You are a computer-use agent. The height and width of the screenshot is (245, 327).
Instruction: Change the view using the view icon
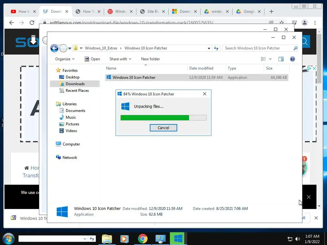click(x=263, y=59)
